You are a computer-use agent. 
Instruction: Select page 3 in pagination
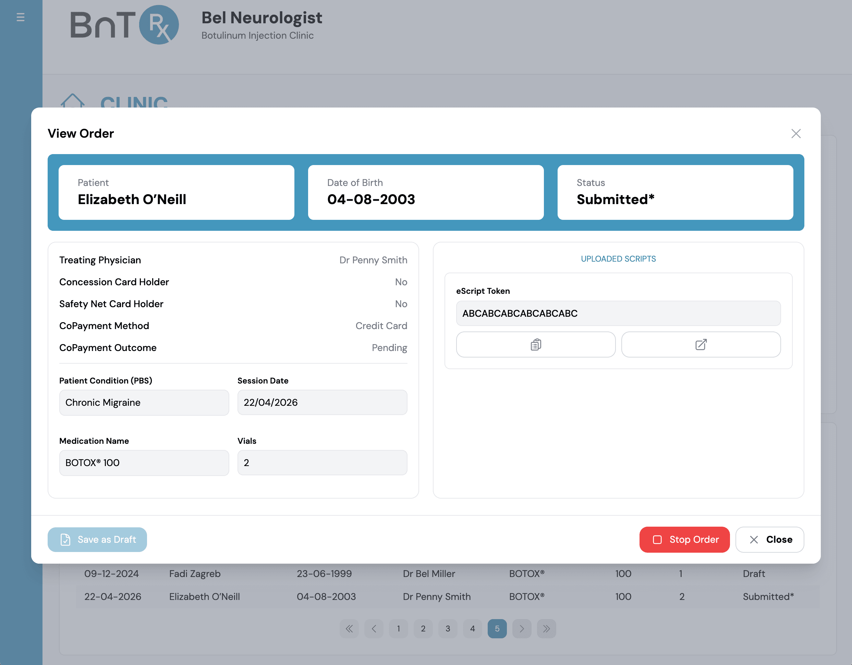pyautogui.click(x=448, y=628)
